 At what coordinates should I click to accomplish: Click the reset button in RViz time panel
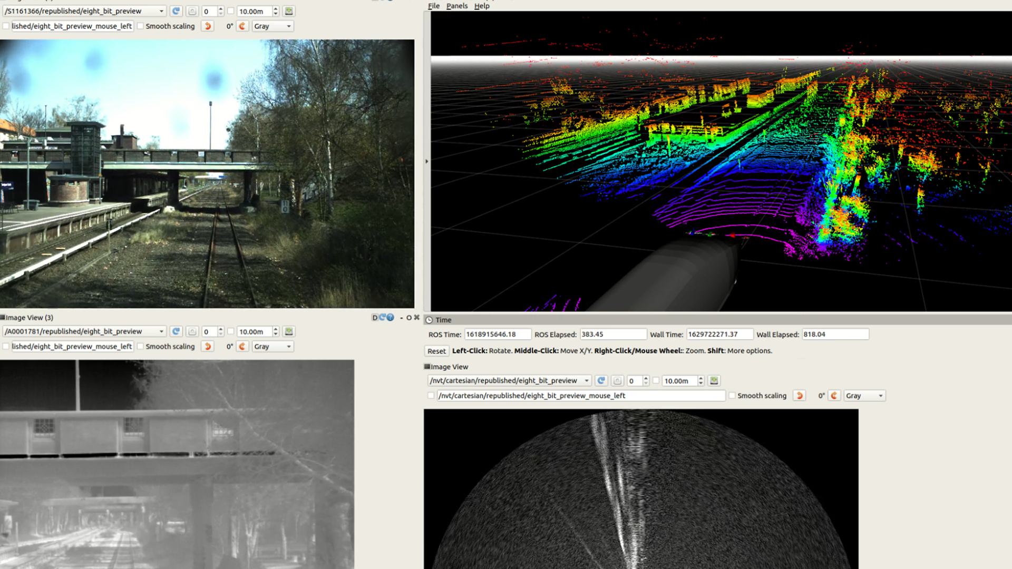click(436, 350)
